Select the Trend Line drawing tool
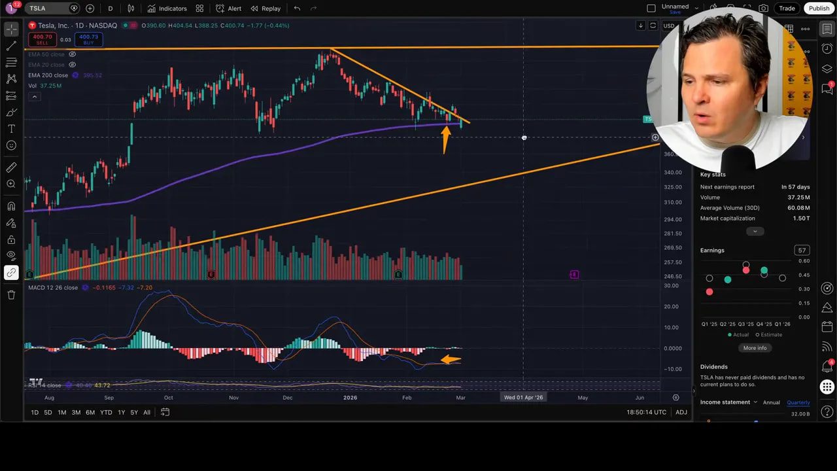The image size is (837, 471). [10, 44]
